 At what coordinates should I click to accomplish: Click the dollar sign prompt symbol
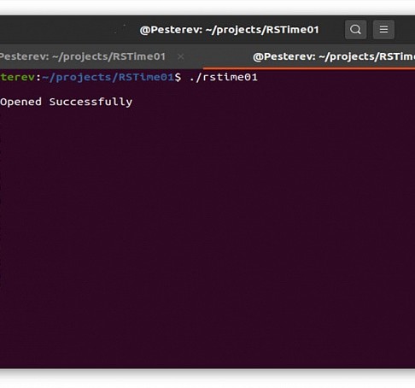click(x=178, y=77)
